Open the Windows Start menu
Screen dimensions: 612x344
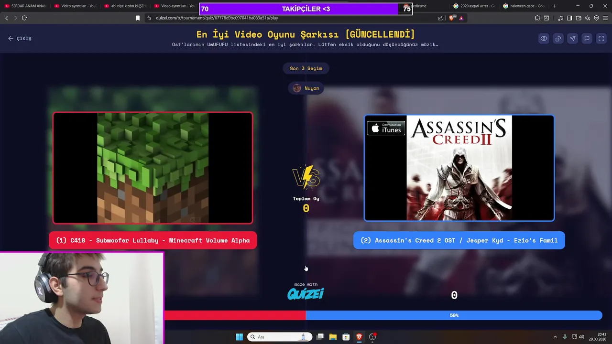point(239,337)
